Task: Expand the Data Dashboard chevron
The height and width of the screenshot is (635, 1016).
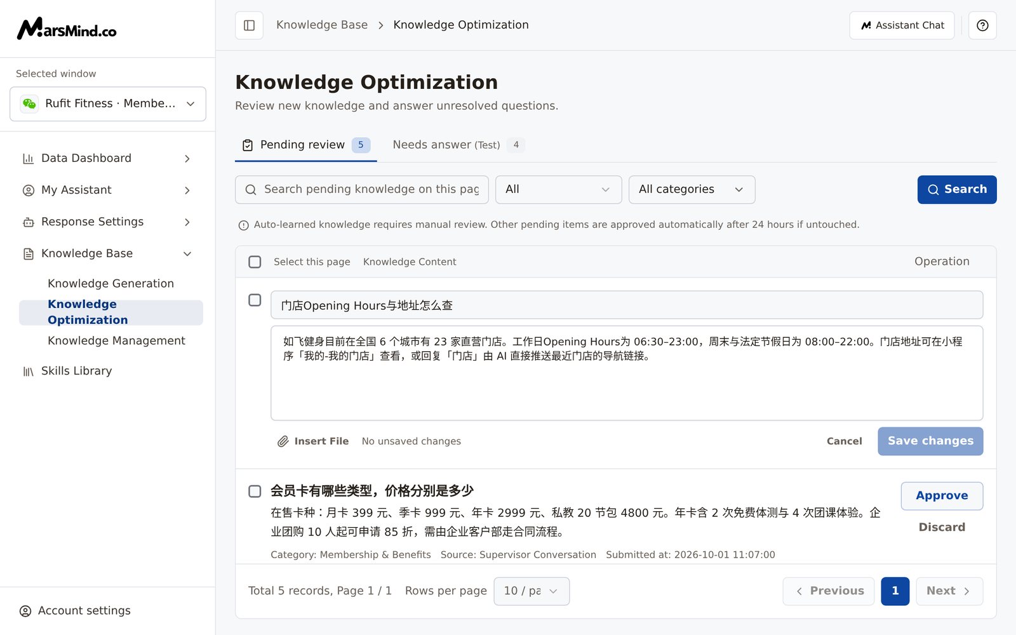Action: (x=187, y=159)
